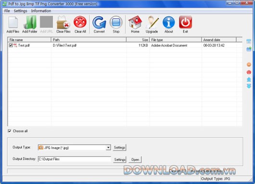Click the orange minus remove icon
Screen dimensions: 255x184
coord(249,64)
